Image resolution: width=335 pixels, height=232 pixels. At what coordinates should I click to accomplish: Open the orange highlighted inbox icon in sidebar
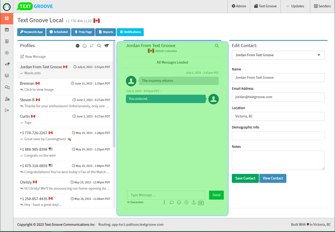coord(7,18)
